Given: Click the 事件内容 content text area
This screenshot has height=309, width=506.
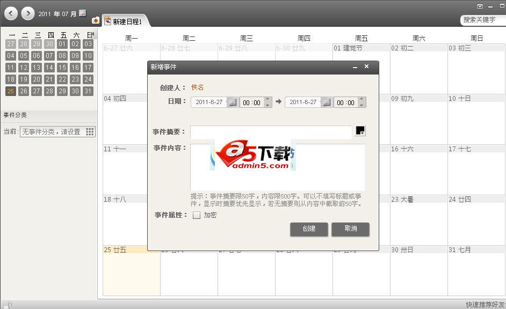Looking at the screenshot, I should (x=278, y=167).
